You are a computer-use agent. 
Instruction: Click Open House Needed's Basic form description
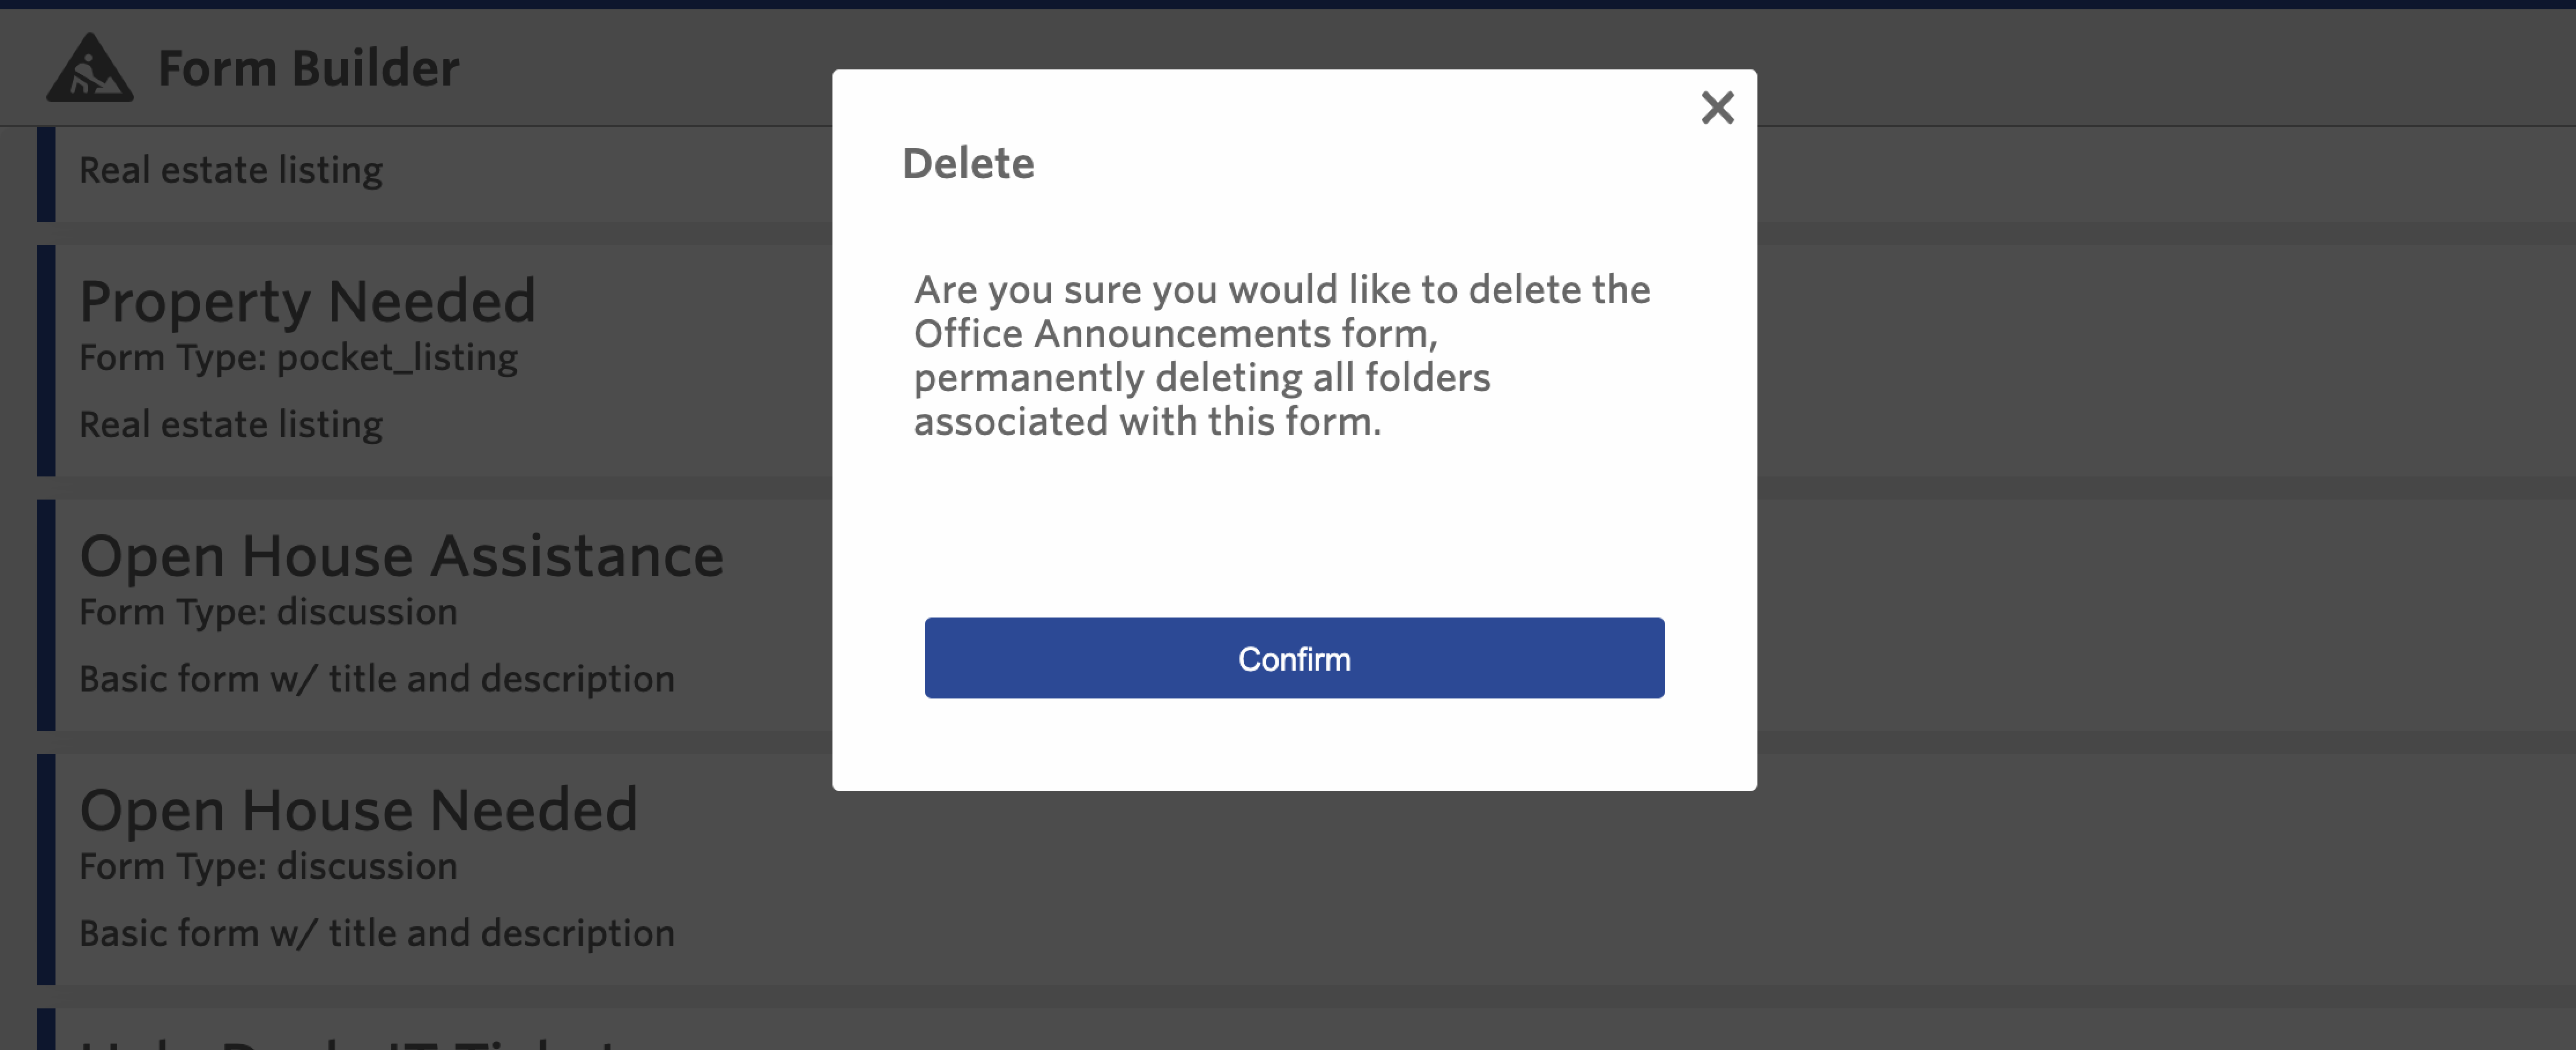[377, 932]
